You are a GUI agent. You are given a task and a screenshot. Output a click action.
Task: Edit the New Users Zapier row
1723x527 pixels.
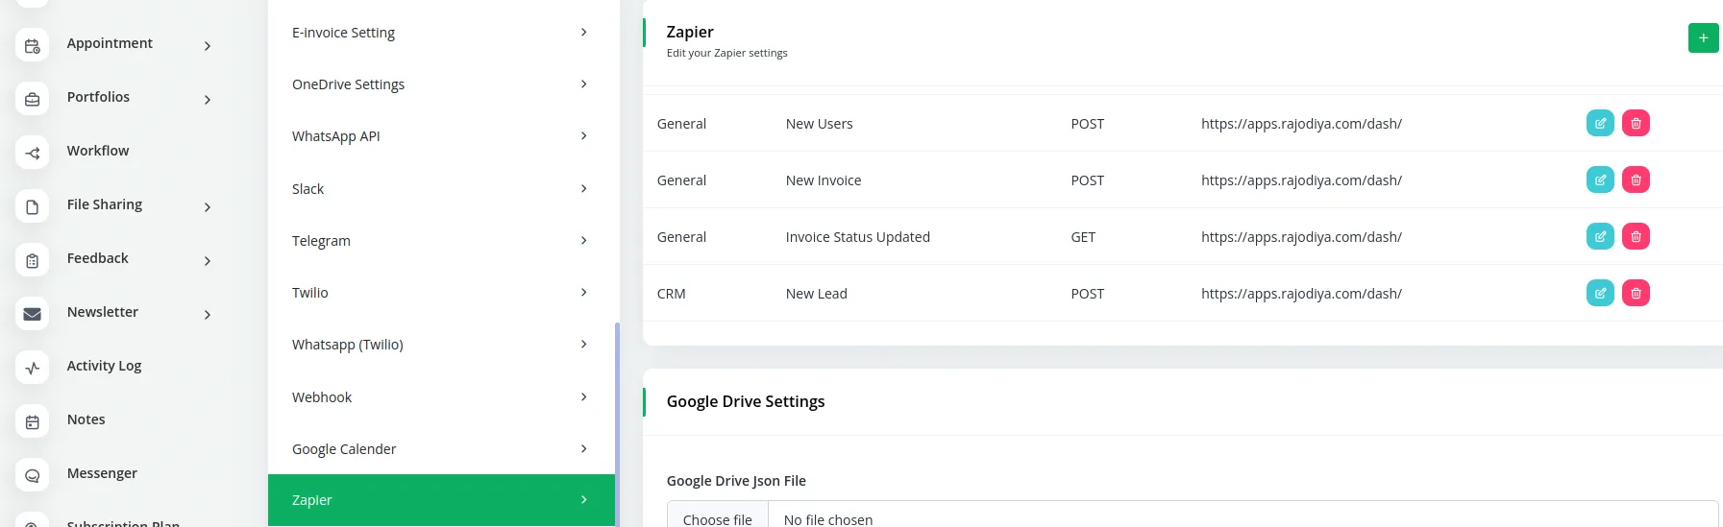pyautogui.click(x=1600, y=124)
